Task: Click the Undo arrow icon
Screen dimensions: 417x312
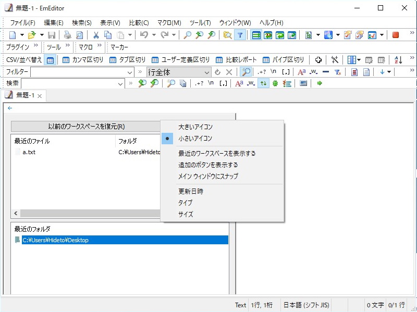Action: [x=144, y=35]
